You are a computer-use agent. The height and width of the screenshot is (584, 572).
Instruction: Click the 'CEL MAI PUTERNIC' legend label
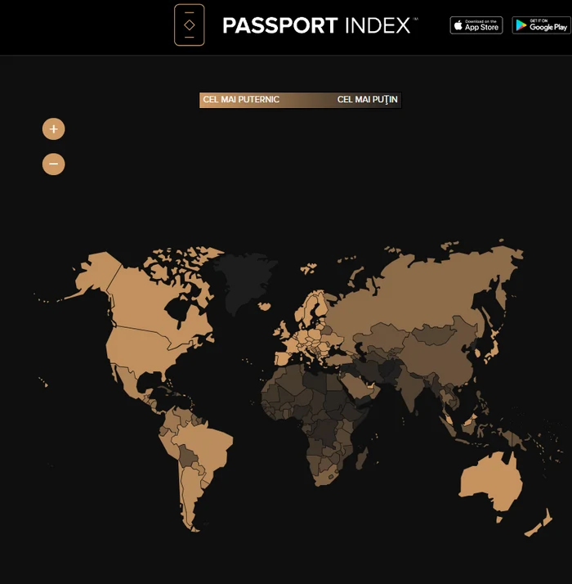point(241,100)
